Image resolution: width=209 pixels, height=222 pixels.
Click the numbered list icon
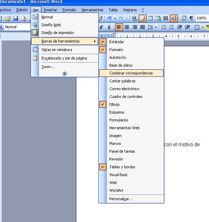(164, 27)
